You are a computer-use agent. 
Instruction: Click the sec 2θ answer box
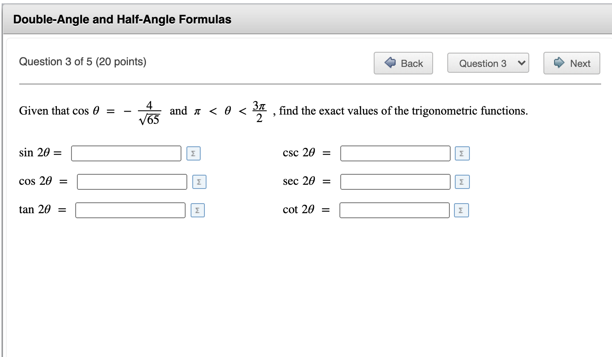coord(394,182)
